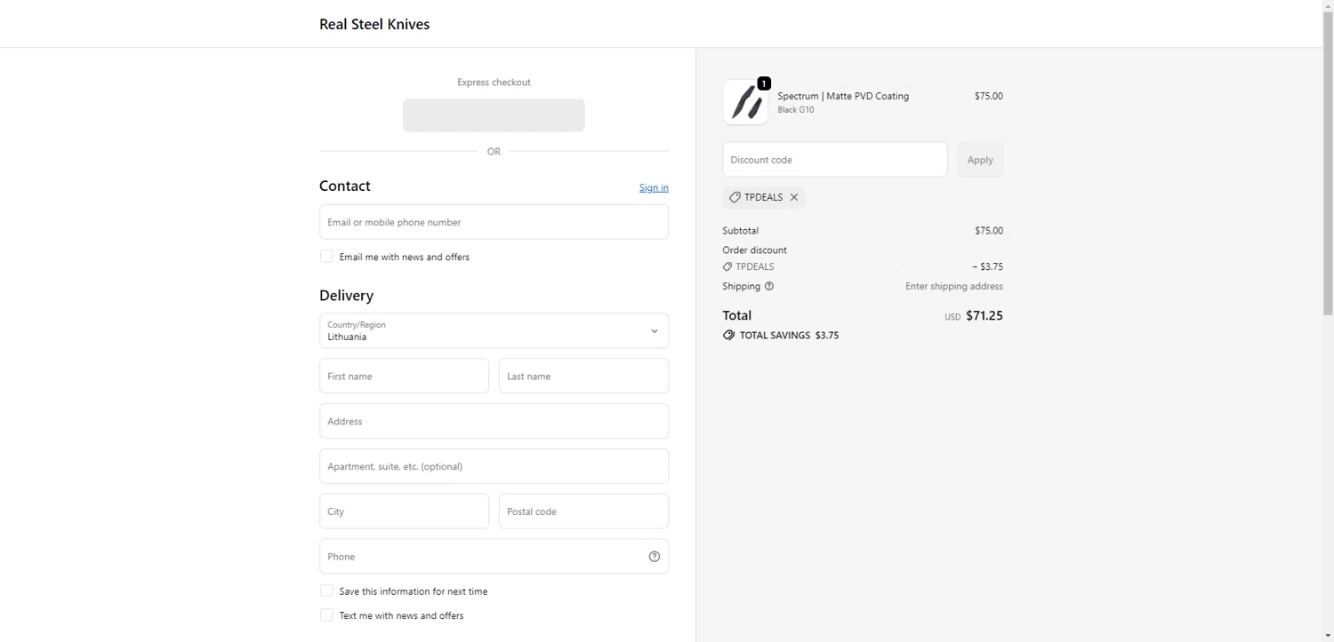
Task: Select the First name field
Action: click(404, 376)
